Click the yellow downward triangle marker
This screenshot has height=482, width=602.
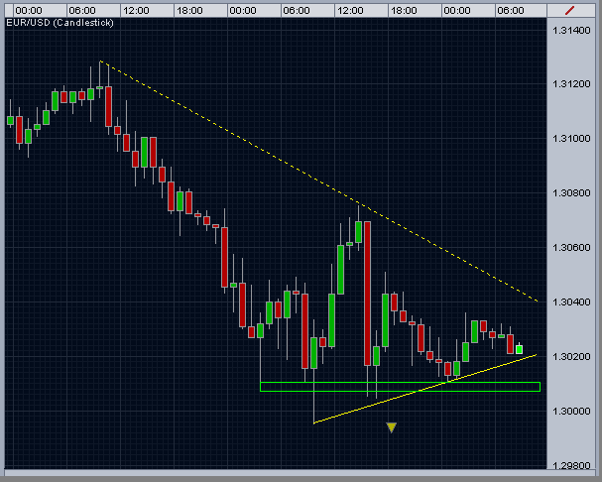click(x=391, y=427)
